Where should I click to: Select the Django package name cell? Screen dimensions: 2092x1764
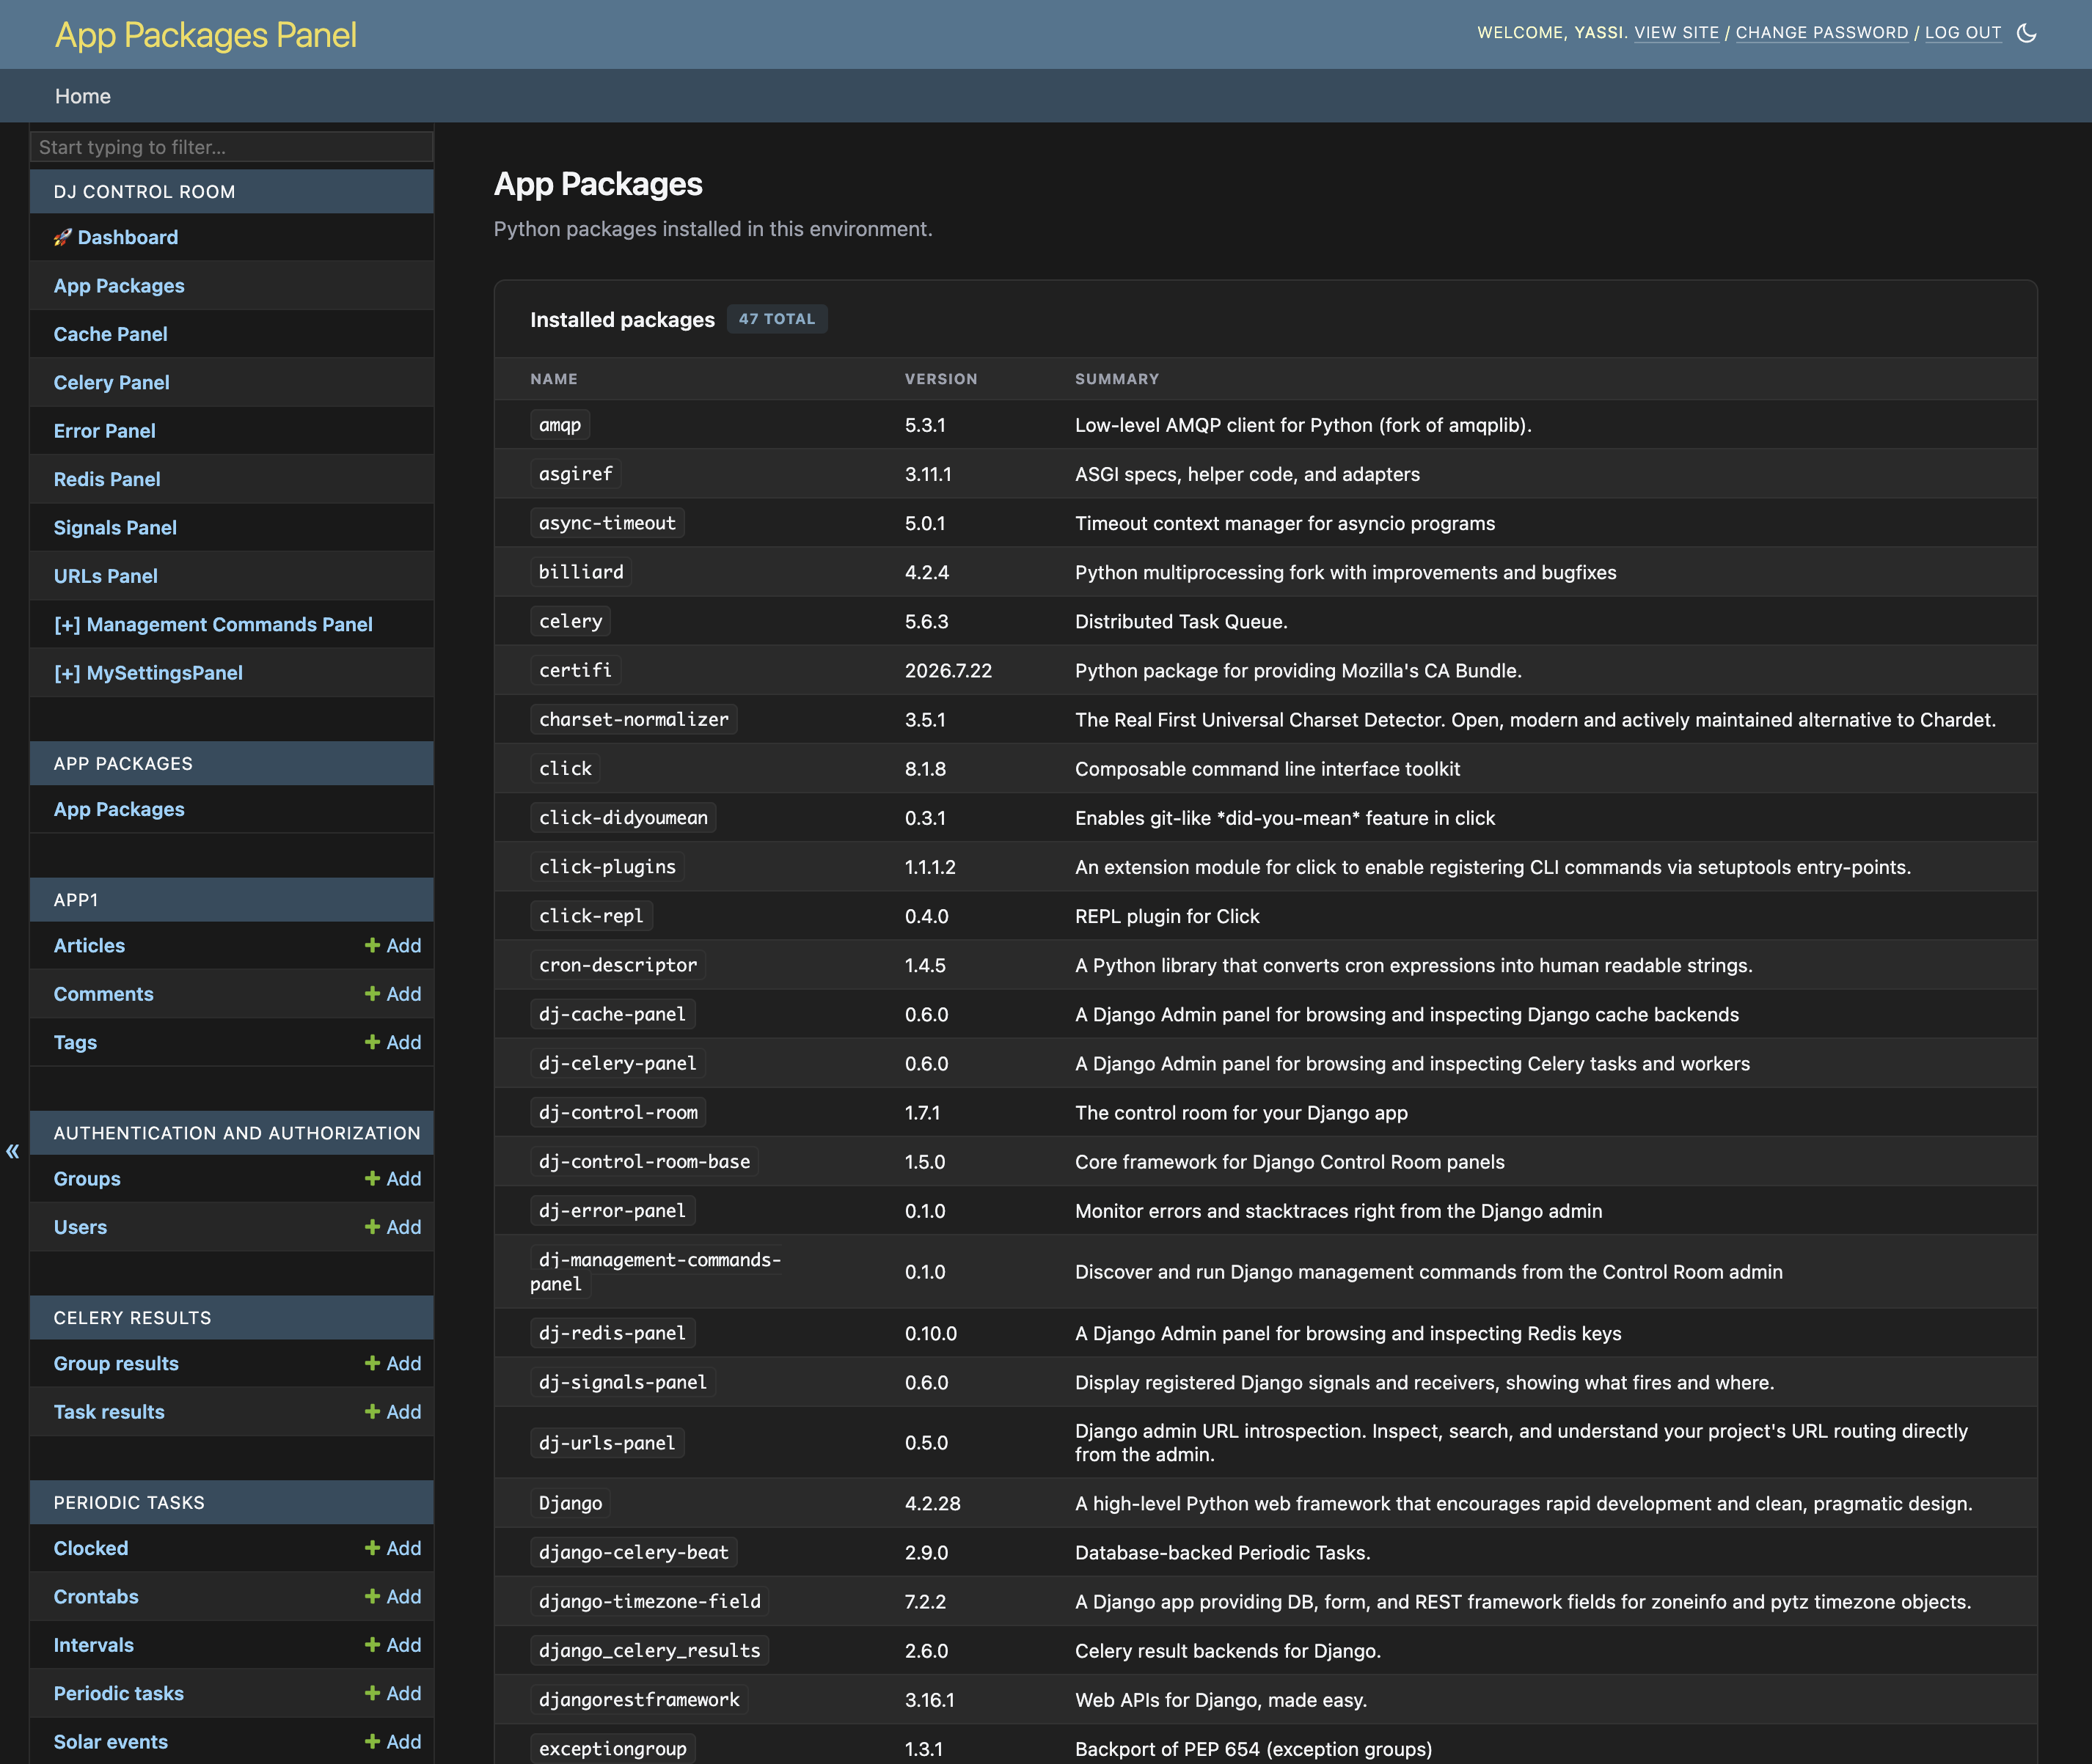pyautogui.click(x=570, y=1503)
